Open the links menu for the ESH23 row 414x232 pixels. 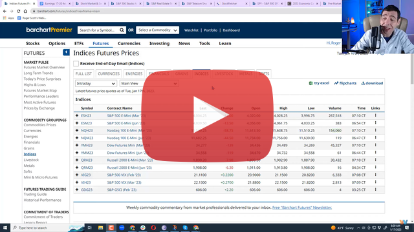(375, 115)
